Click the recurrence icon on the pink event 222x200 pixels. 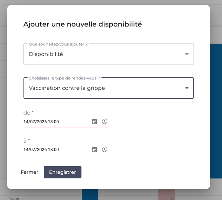pos(171,199)
